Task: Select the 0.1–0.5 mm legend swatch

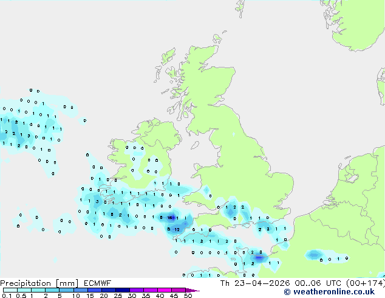Action: pos(10,290)
